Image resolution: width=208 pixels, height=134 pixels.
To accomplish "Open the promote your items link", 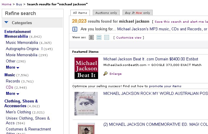I will click(165, 86).
